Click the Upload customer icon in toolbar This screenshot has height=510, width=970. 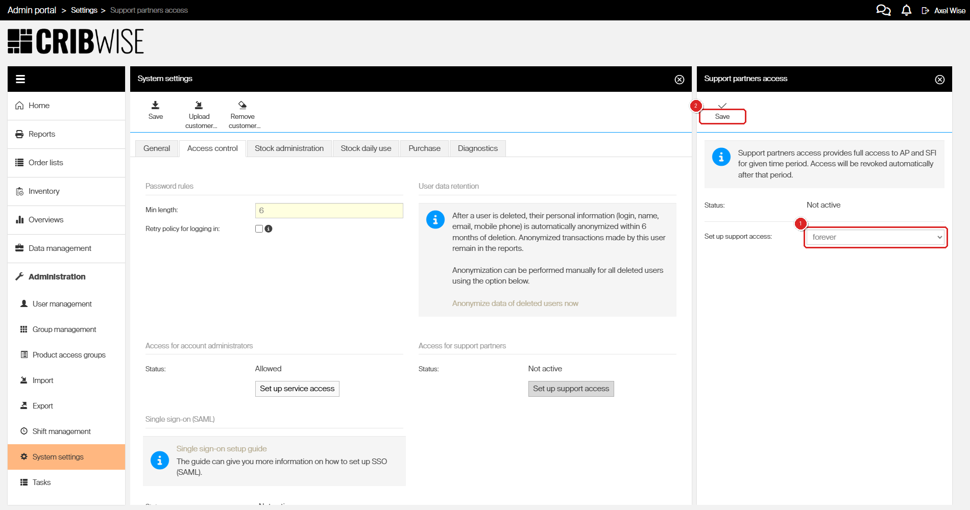[x=199, y=106]
